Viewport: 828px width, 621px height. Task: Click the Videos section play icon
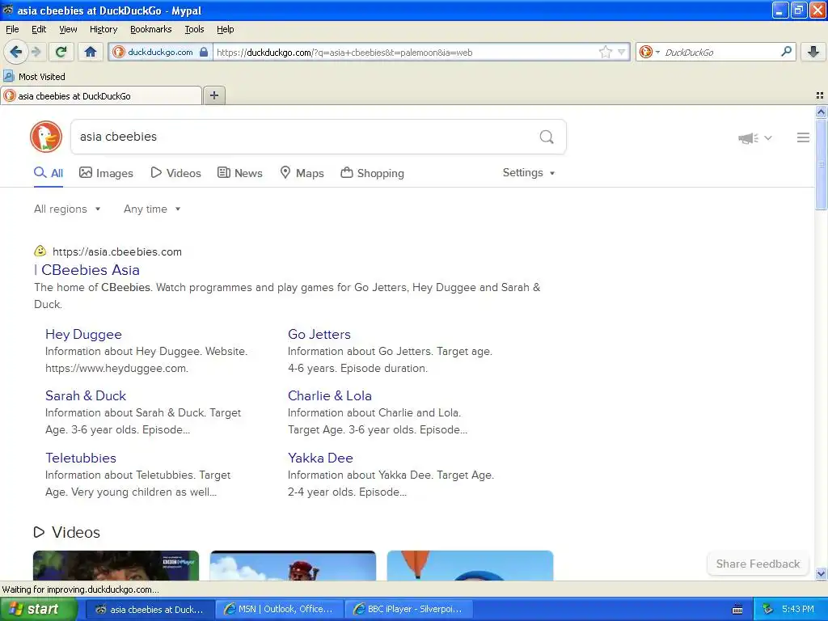39,532
